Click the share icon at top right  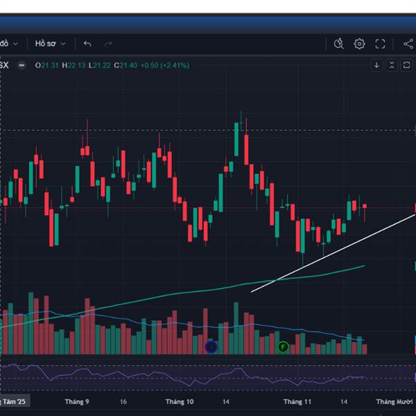pyautogui.click(x=407, y=44)
